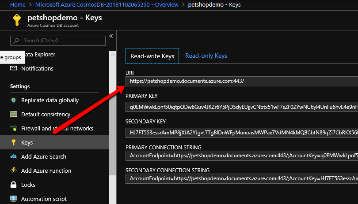Open Add Azure Function
This screenshot has width=358, height=204.
pyautogui.click(x=46, y=171)
